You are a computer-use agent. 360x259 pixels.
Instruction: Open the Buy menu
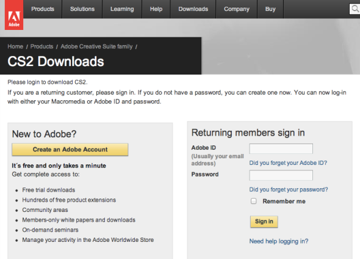tap(270, 9)
